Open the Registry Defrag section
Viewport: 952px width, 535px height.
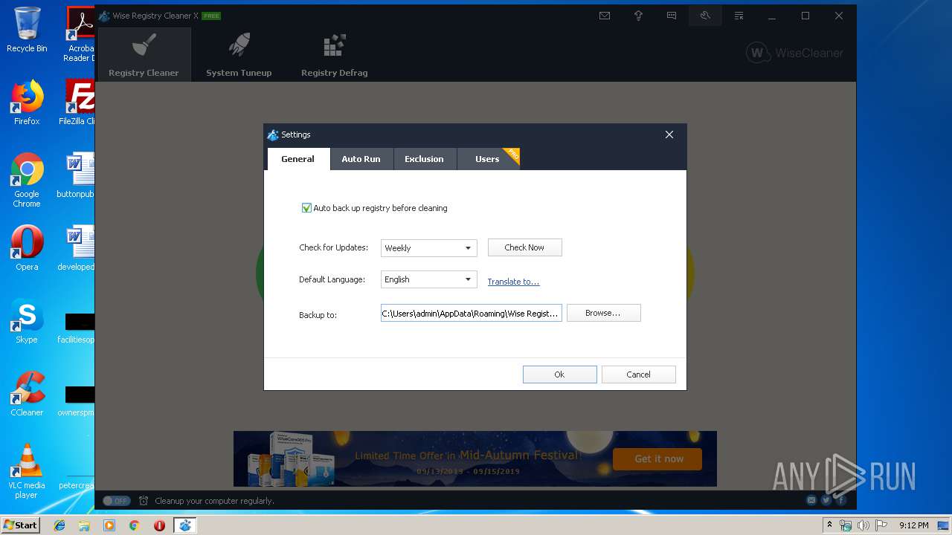334,54
